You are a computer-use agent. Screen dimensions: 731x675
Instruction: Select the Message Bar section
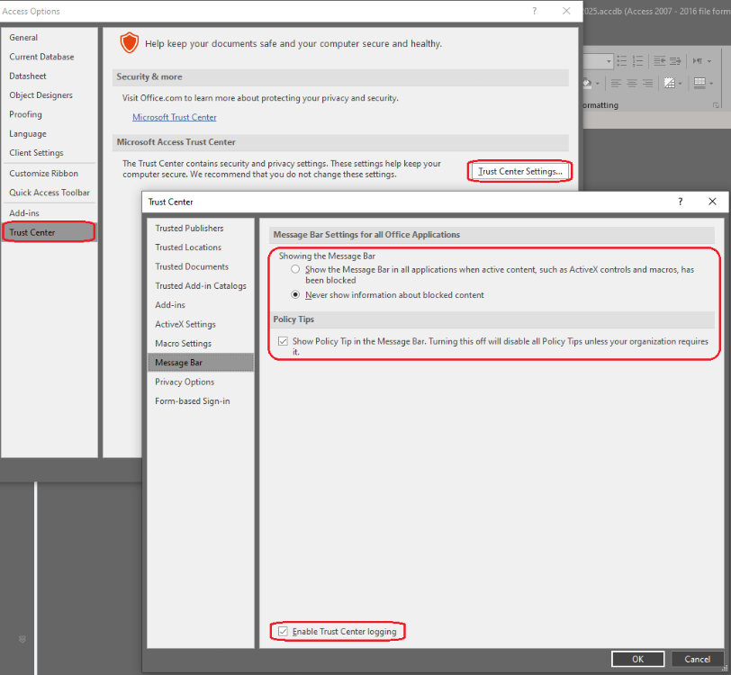(201, 362)
